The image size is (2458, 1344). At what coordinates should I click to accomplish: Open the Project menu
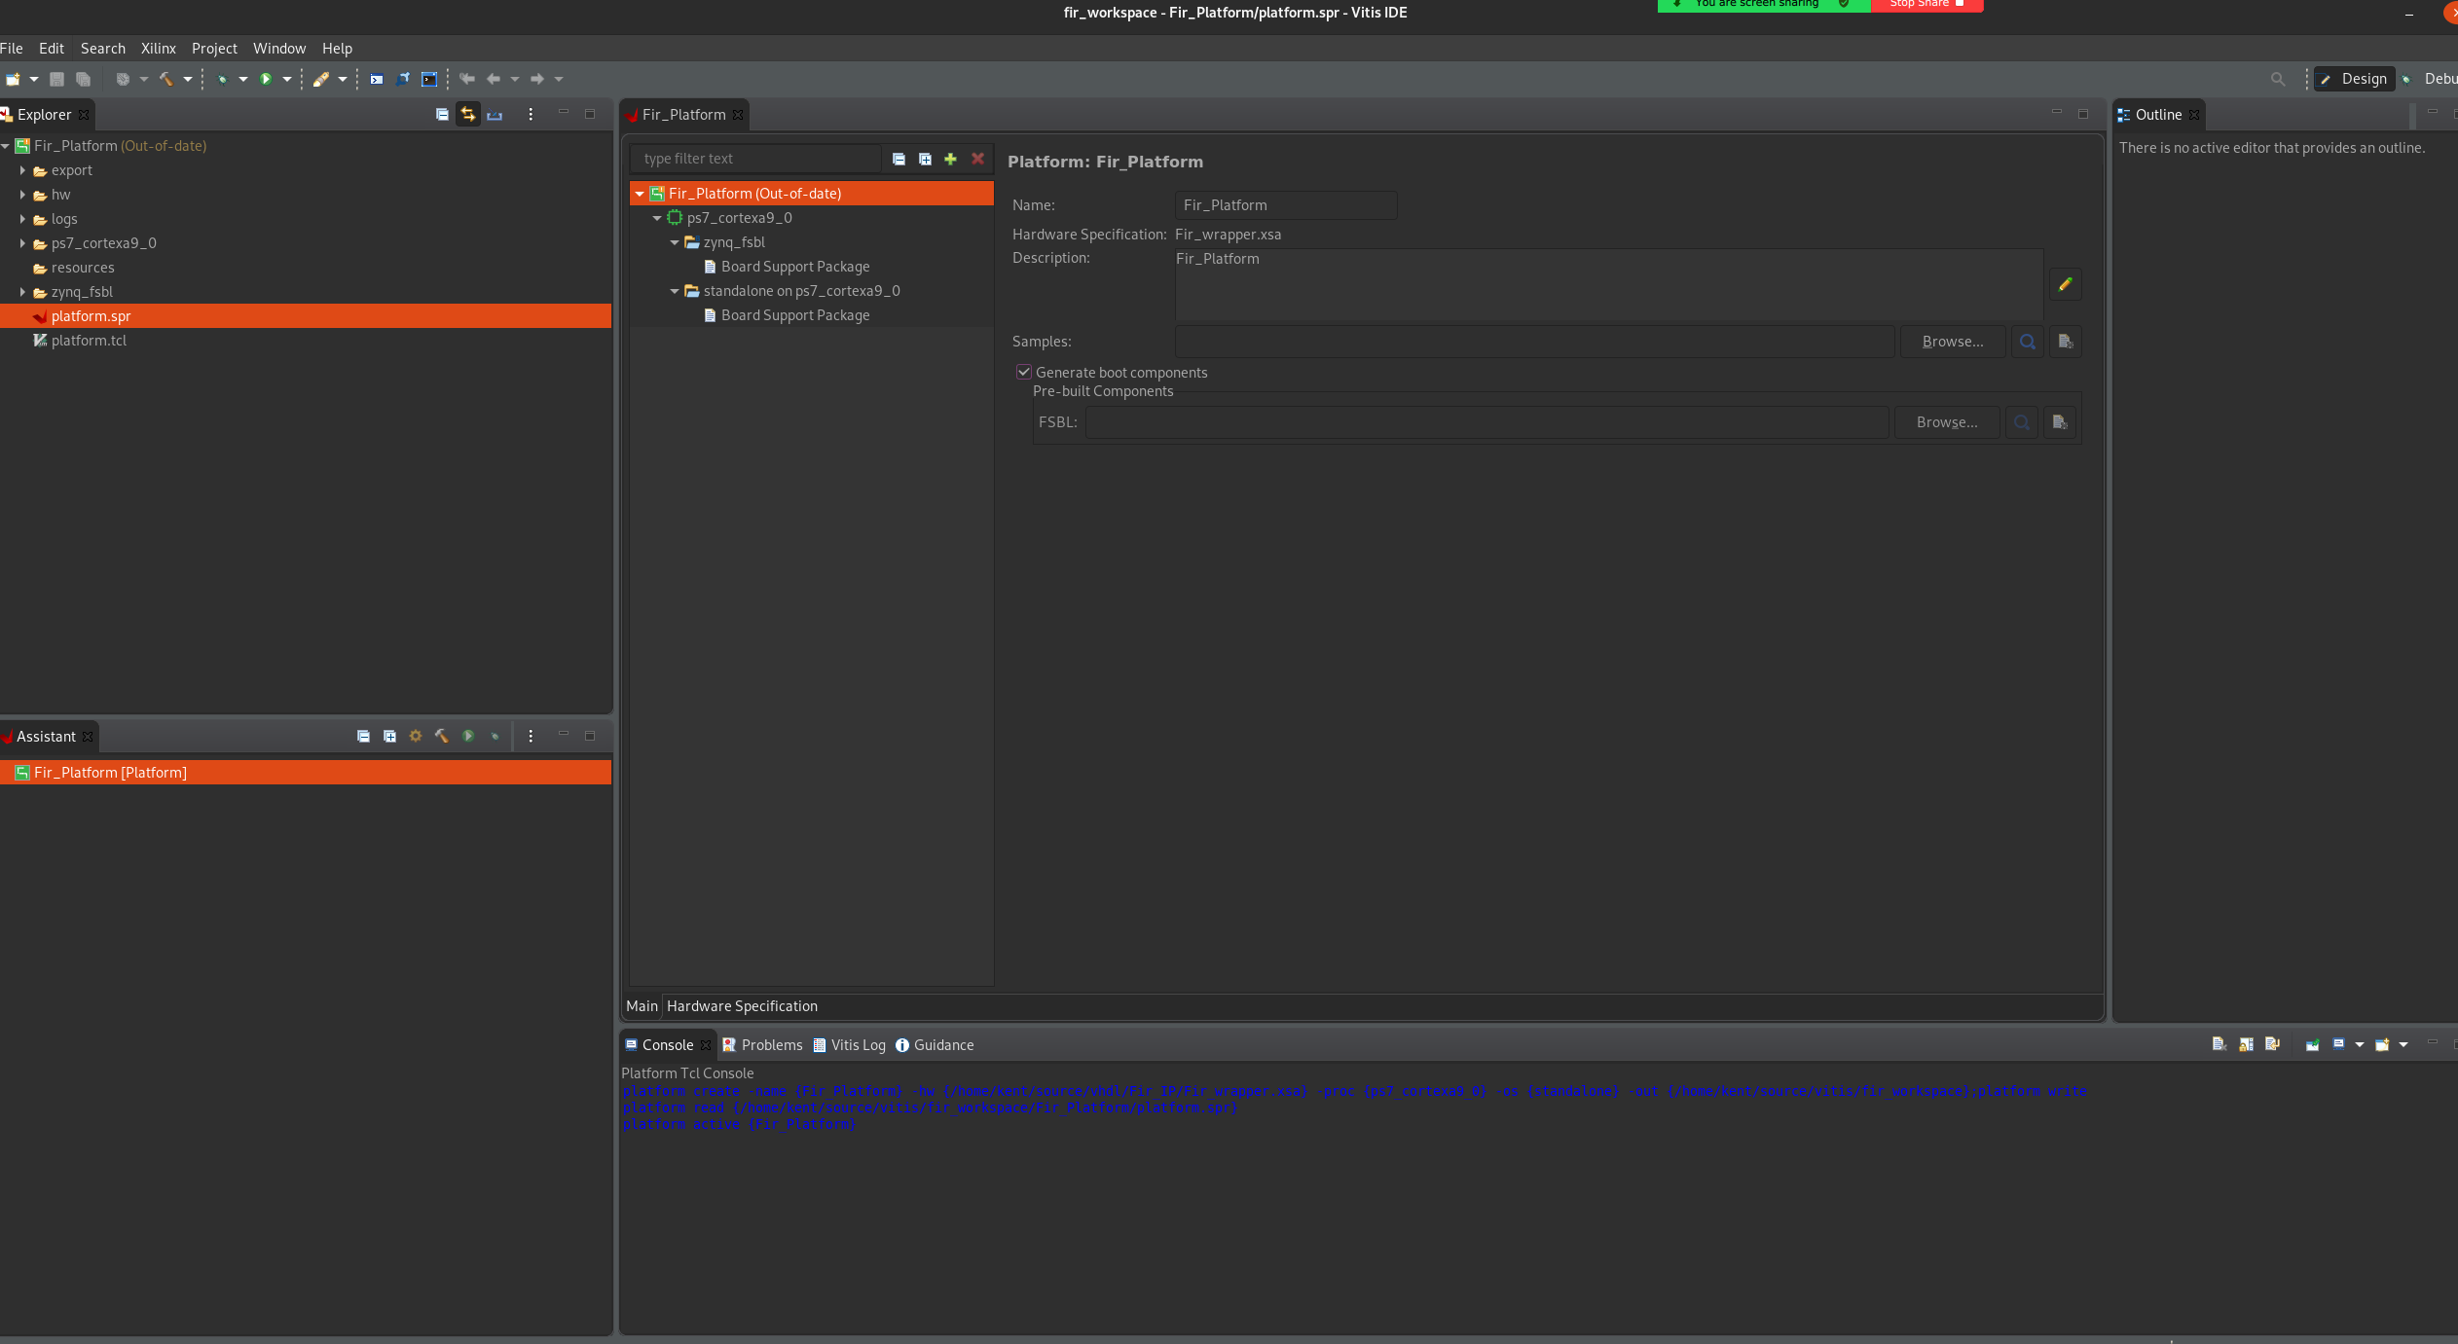214,48
